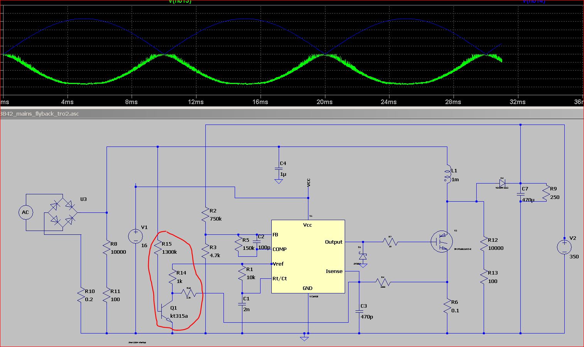The image size is (584, 347).
Task: Click the Zener diode at the Output pin
Action: point(363,256)
